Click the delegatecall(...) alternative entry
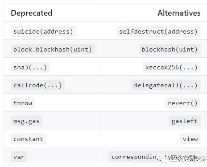Screen dimensions: 207x167 click(166, 85)
